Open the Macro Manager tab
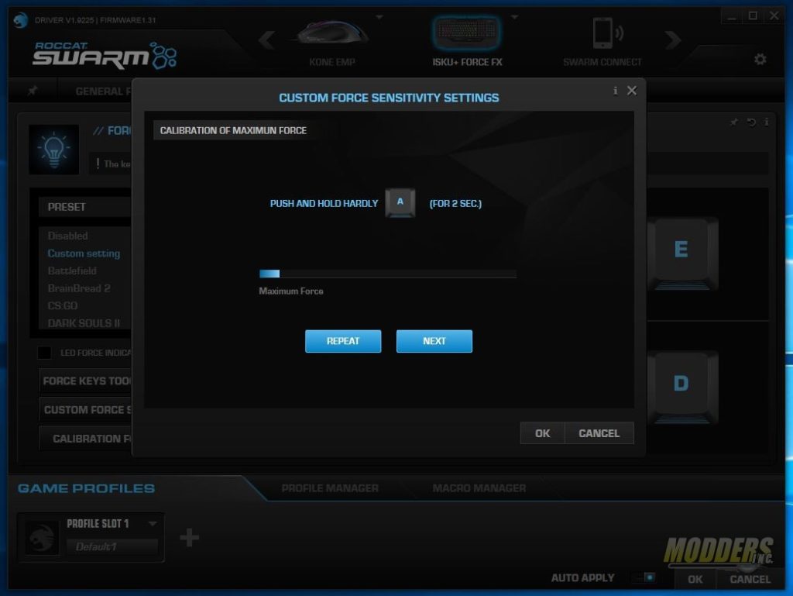The image size is (793, 596). (479, 488)
